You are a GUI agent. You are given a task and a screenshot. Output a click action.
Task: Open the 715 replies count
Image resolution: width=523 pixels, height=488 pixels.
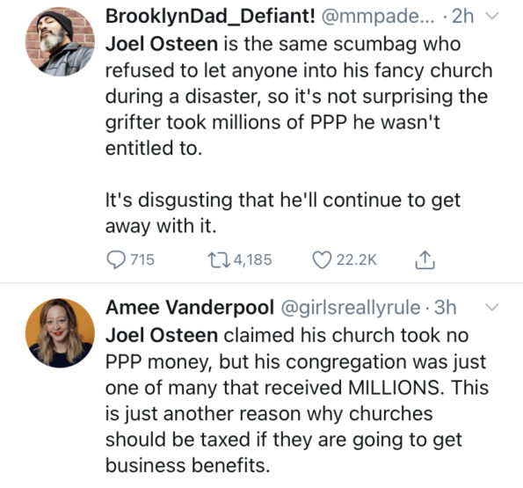click(x=142, y=260)
